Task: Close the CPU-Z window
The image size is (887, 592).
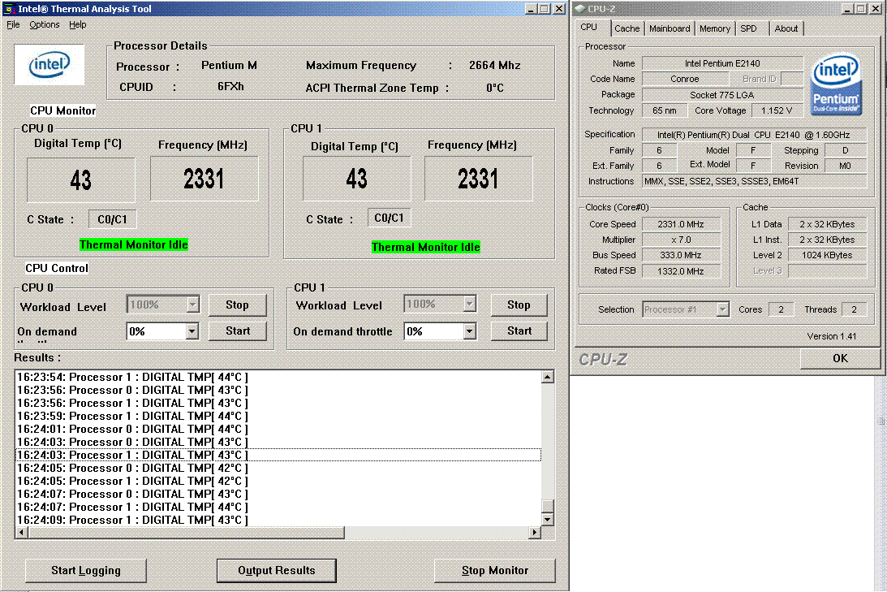Action: click(876, 9)
